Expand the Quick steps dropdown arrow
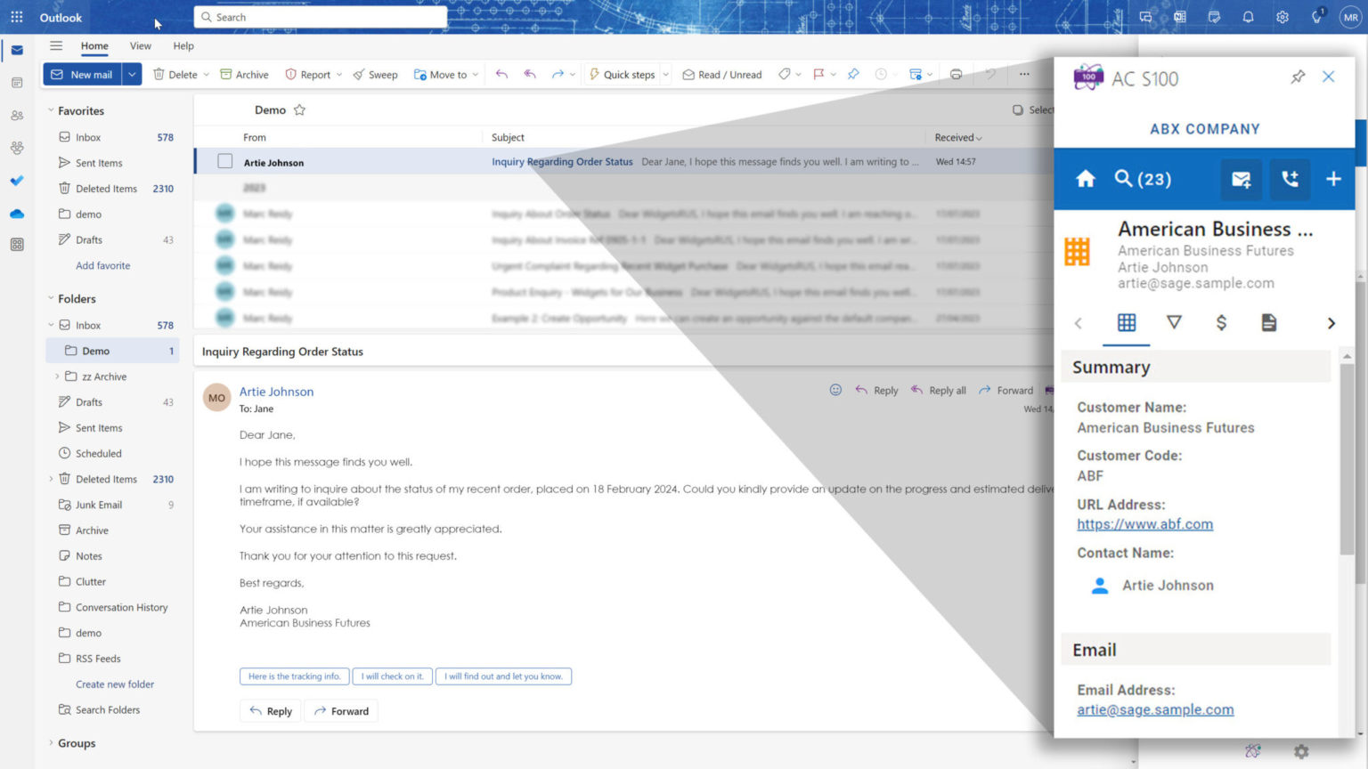Screen dimensions: 1368x769 click(x=665, y=75)
